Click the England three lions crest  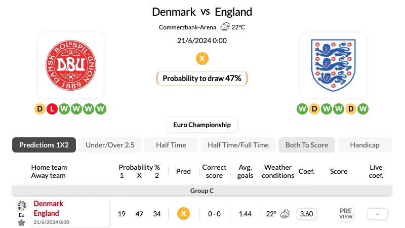click(x=333, y=65)
